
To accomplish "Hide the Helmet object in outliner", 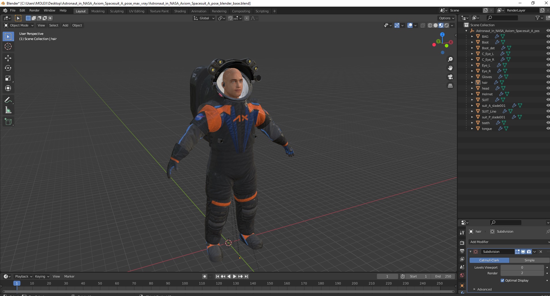I will pos(548,94).
